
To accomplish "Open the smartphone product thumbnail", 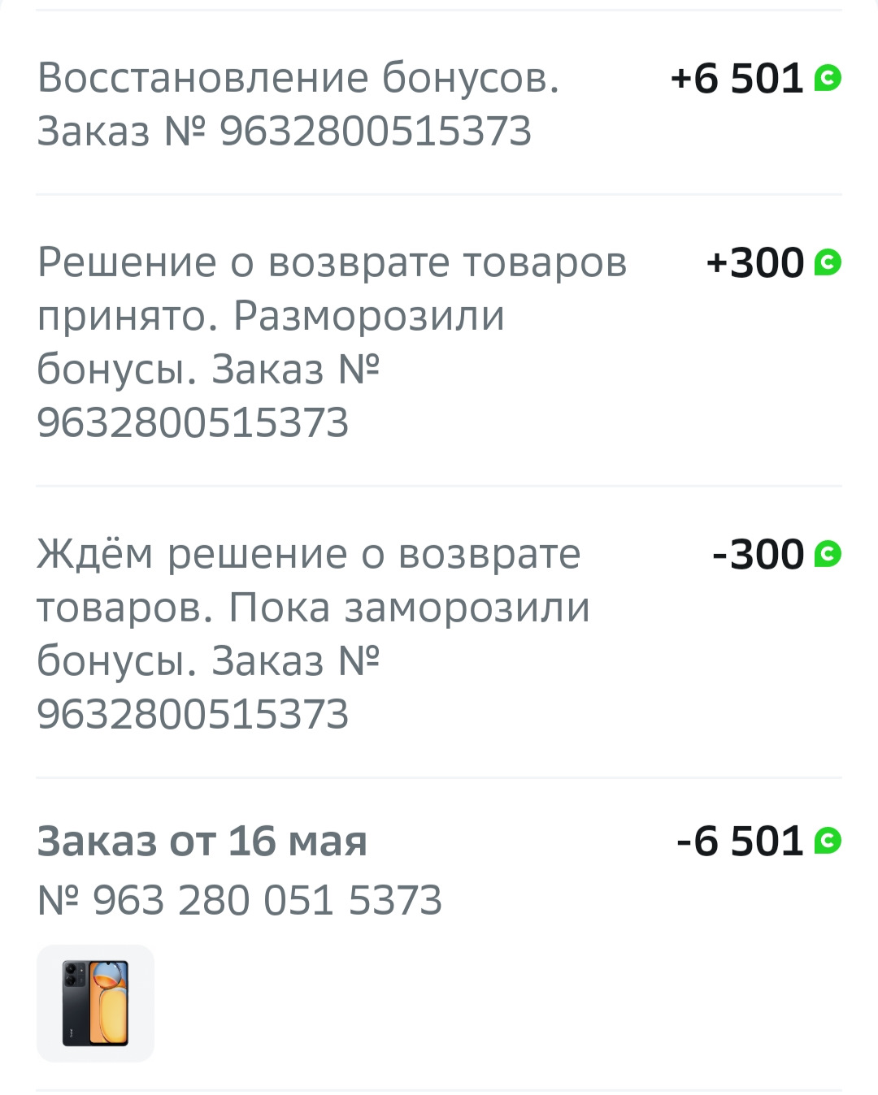I will point(95,1003).
